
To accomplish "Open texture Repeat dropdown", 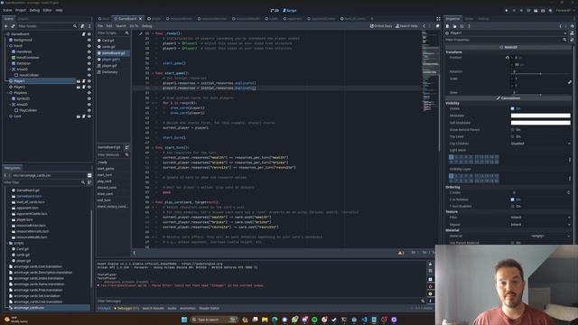I will 540,225.
